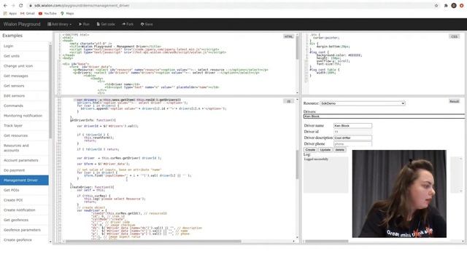
Task: Open the Maps bookmark
Action: (x=67, y=13)
